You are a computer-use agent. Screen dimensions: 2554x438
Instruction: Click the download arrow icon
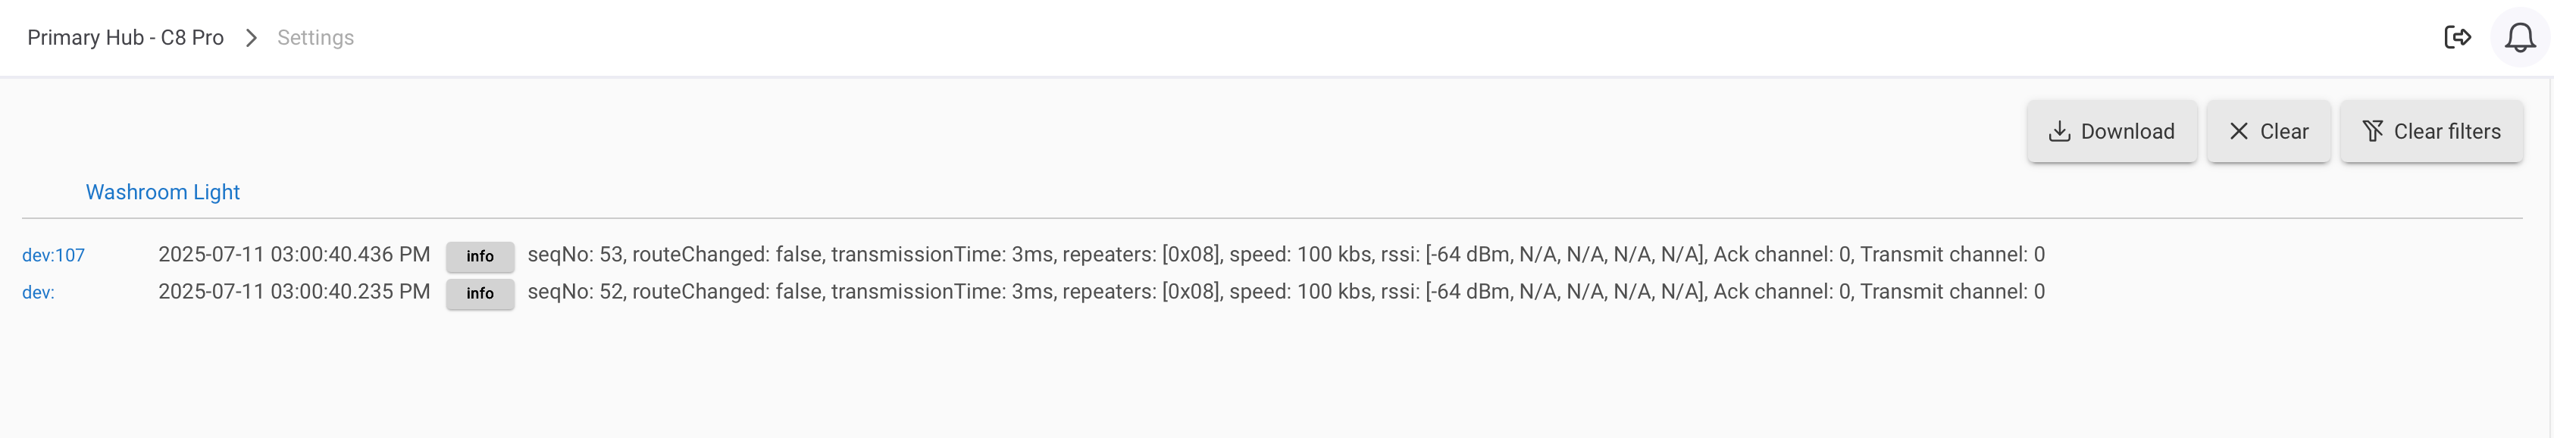(x=2059, y=132)
